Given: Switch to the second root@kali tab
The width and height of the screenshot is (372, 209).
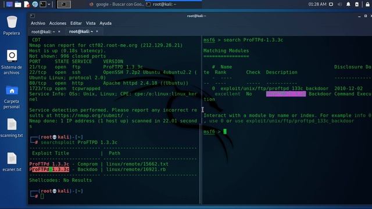Looking at the screenshot, I should [81, 31].
